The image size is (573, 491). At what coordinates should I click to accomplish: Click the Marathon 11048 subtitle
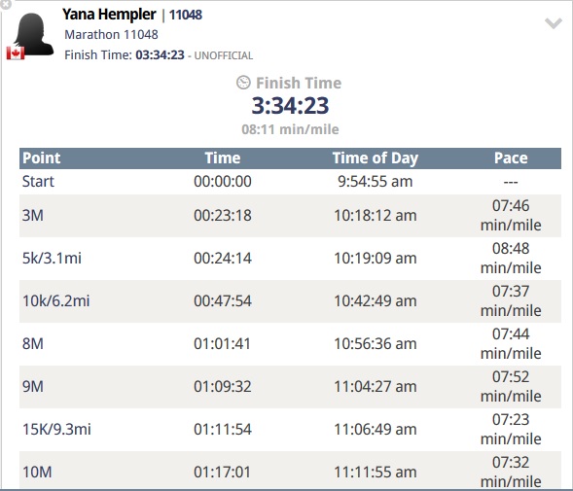point(111,34)
